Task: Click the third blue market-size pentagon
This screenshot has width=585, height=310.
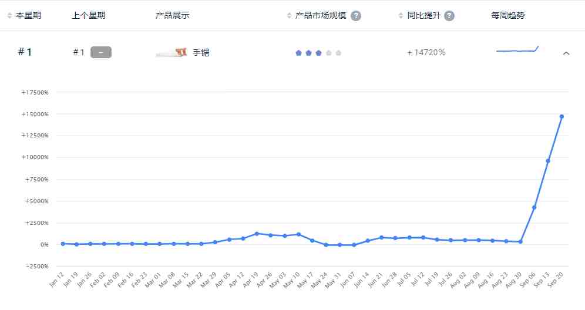Action: [318, 53]
